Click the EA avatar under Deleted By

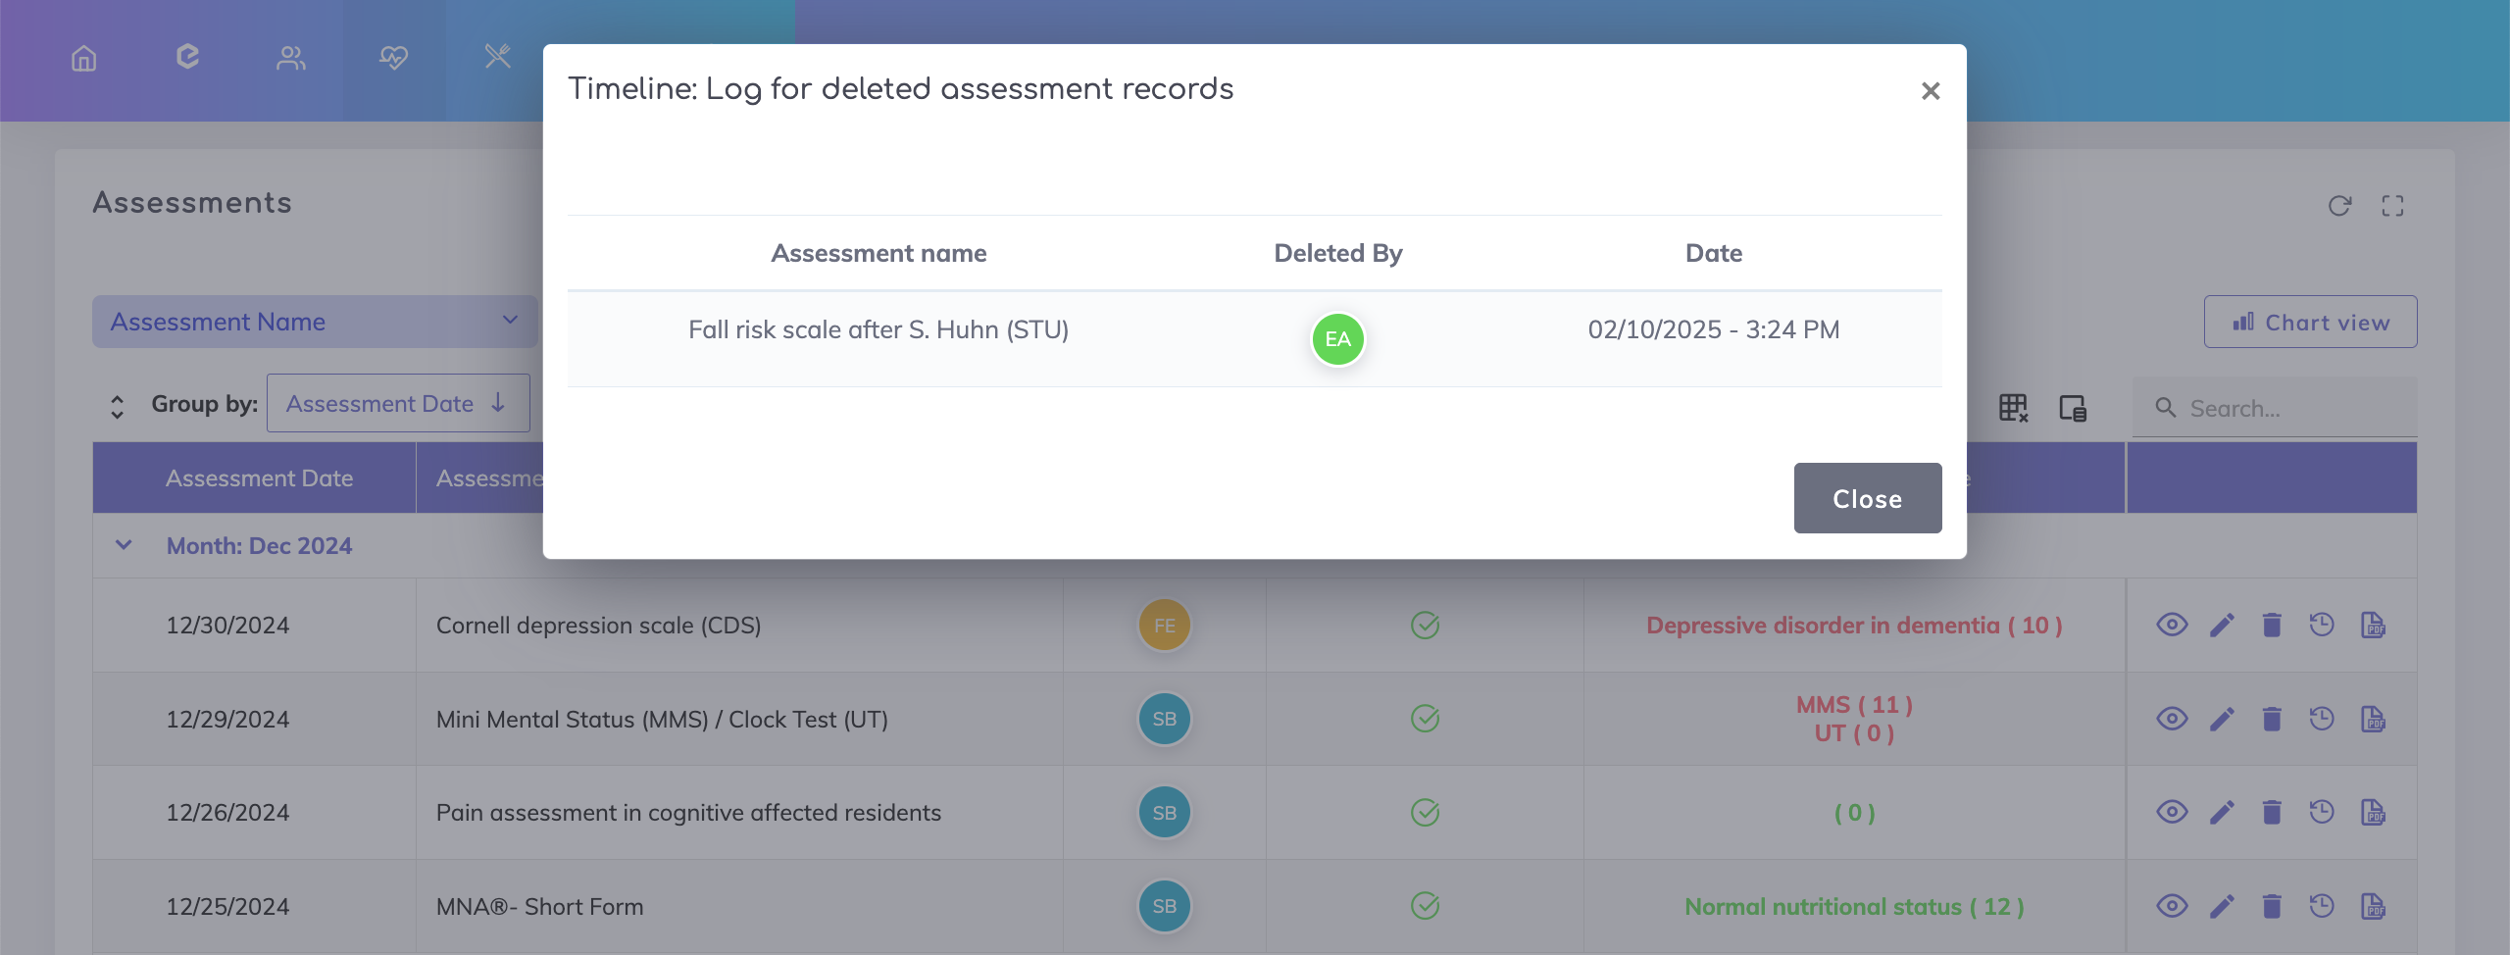coord(1338,339)
